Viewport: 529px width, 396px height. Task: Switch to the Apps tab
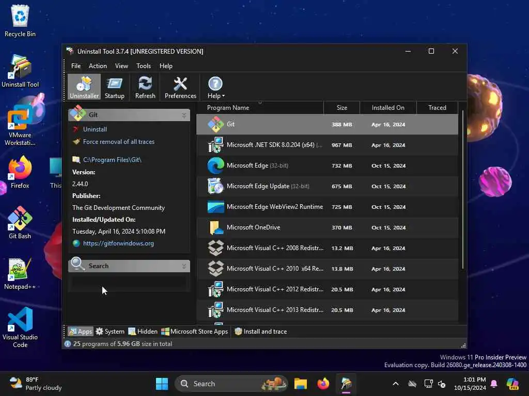tap(80, 332)
